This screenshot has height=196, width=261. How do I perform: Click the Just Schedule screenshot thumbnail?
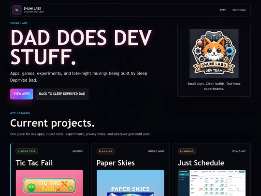(x=212, y=183)
